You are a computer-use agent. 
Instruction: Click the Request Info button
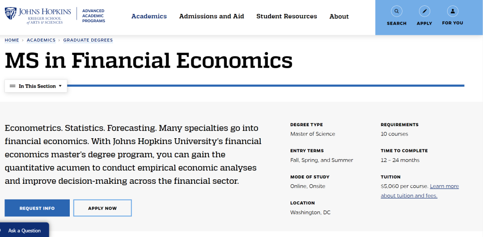37,208
